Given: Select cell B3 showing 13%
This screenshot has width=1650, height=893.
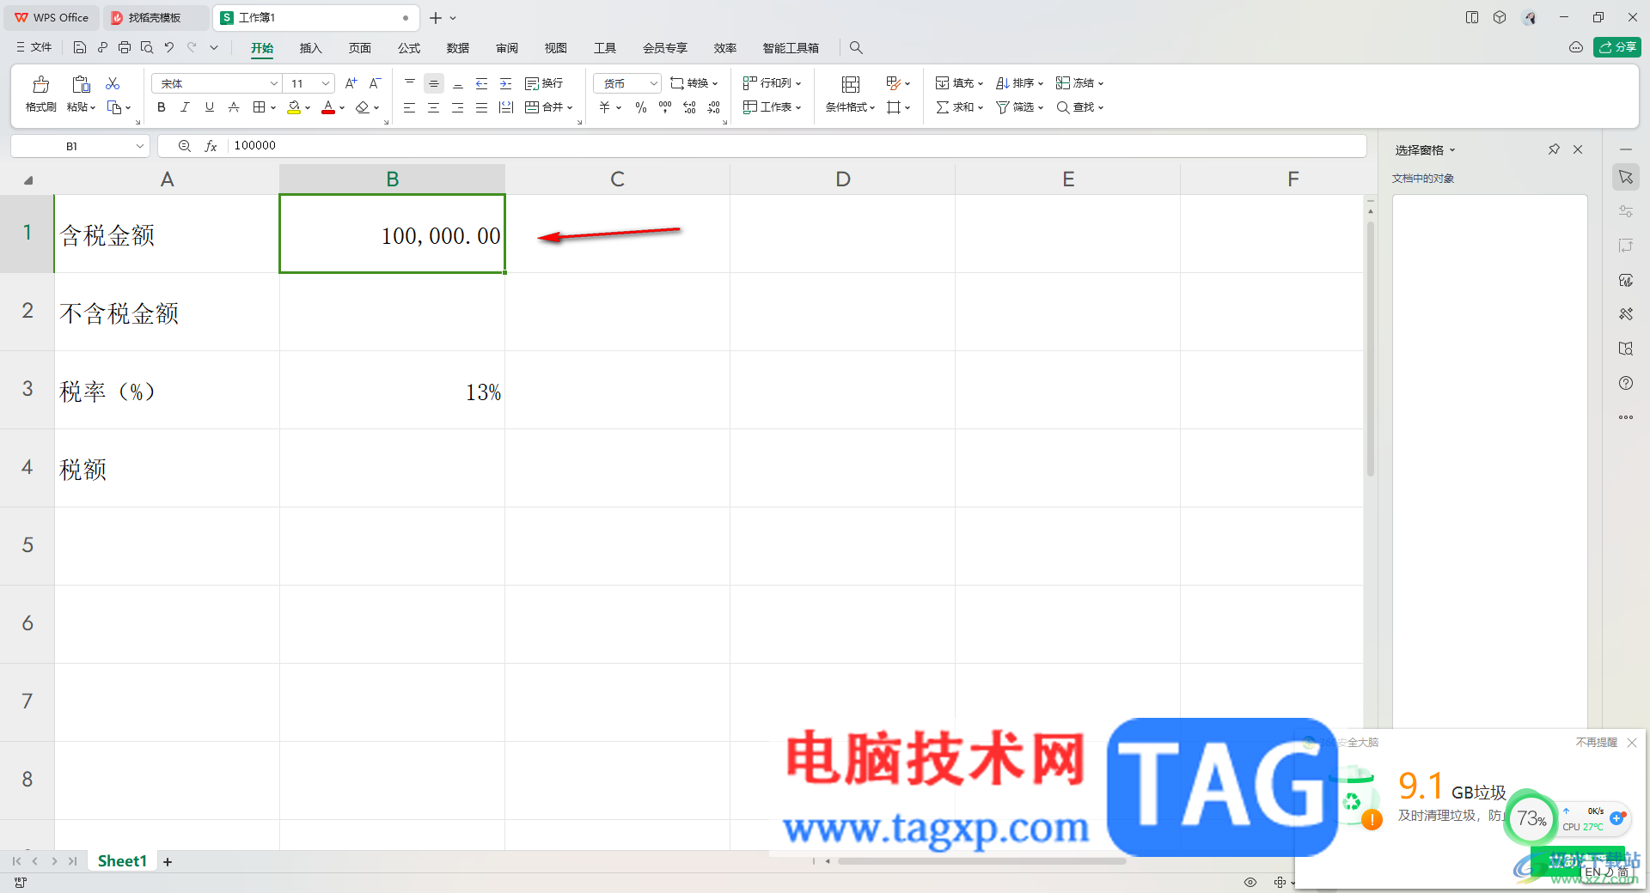Looking at the screenshot, I should pyautogui.click(x=392, y=390).
